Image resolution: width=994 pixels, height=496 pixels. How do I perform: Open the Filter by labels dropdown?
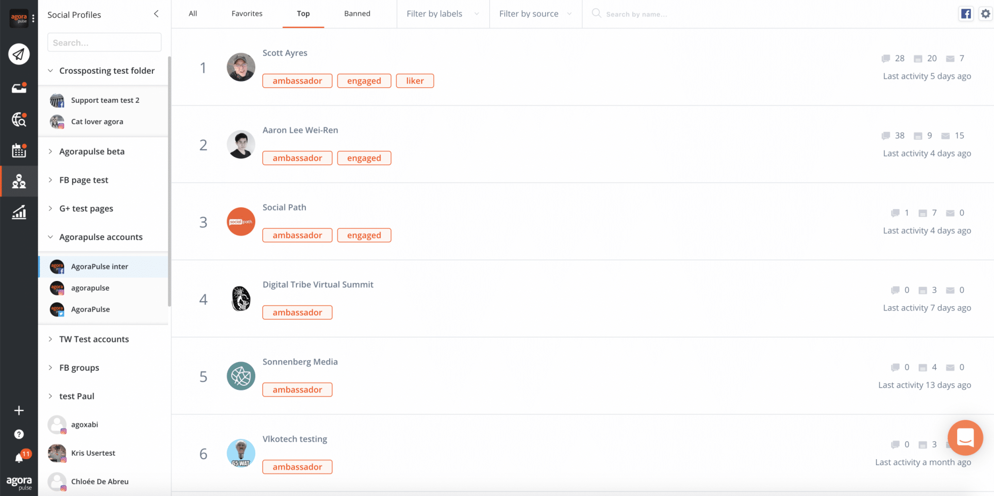pos(442,14)
